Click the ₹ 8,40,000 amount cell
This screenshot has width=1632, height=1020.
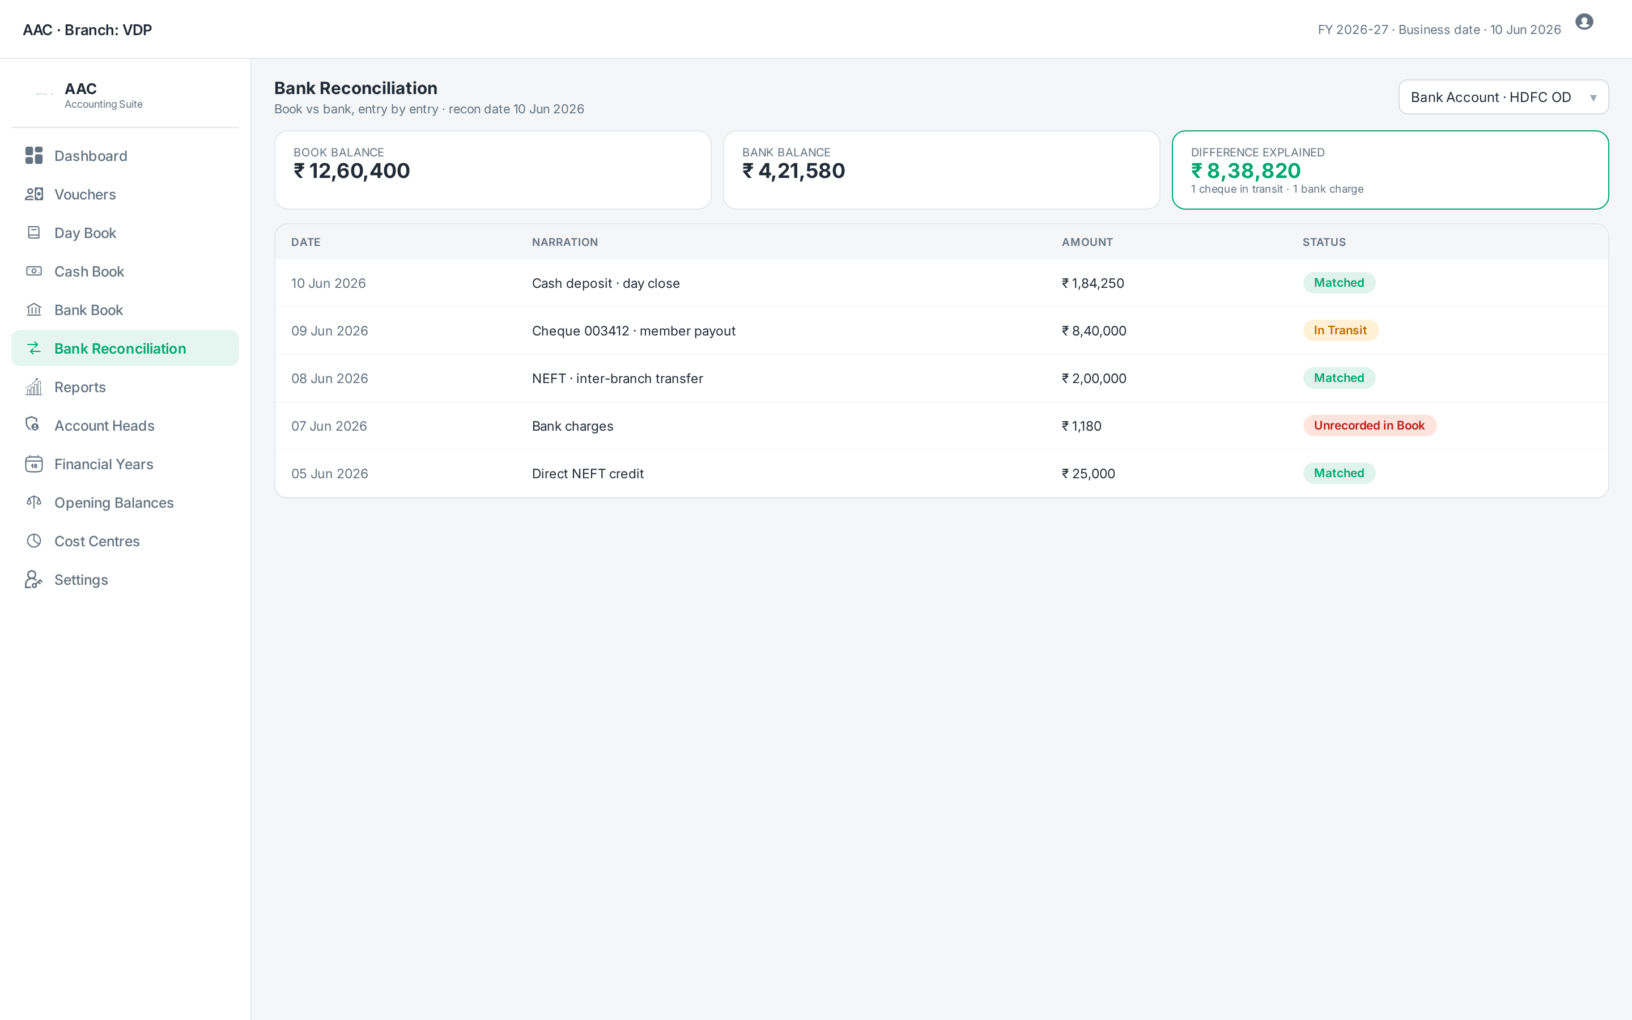click(x=1094, y=330)
